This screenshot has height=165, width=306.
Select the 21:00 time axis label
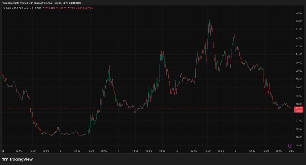tap(291, 151)
